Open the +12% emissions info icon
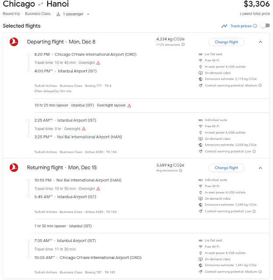273x280 pixels. (183, 45)
